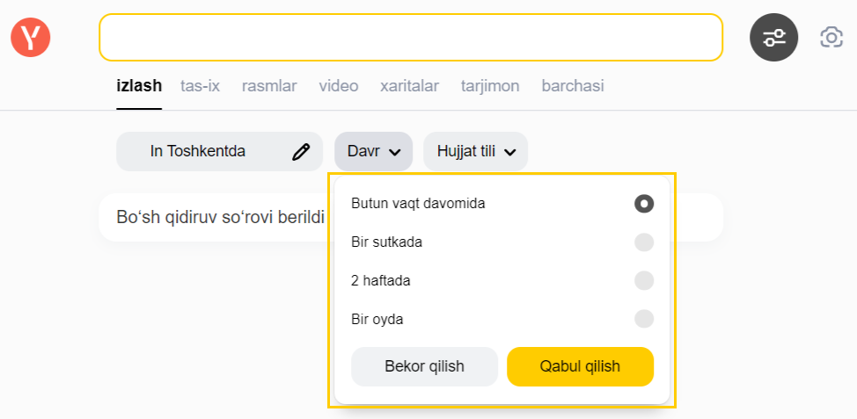Choose "2 haftada" radio option
The image size is (857, 419).
(644, 281)
